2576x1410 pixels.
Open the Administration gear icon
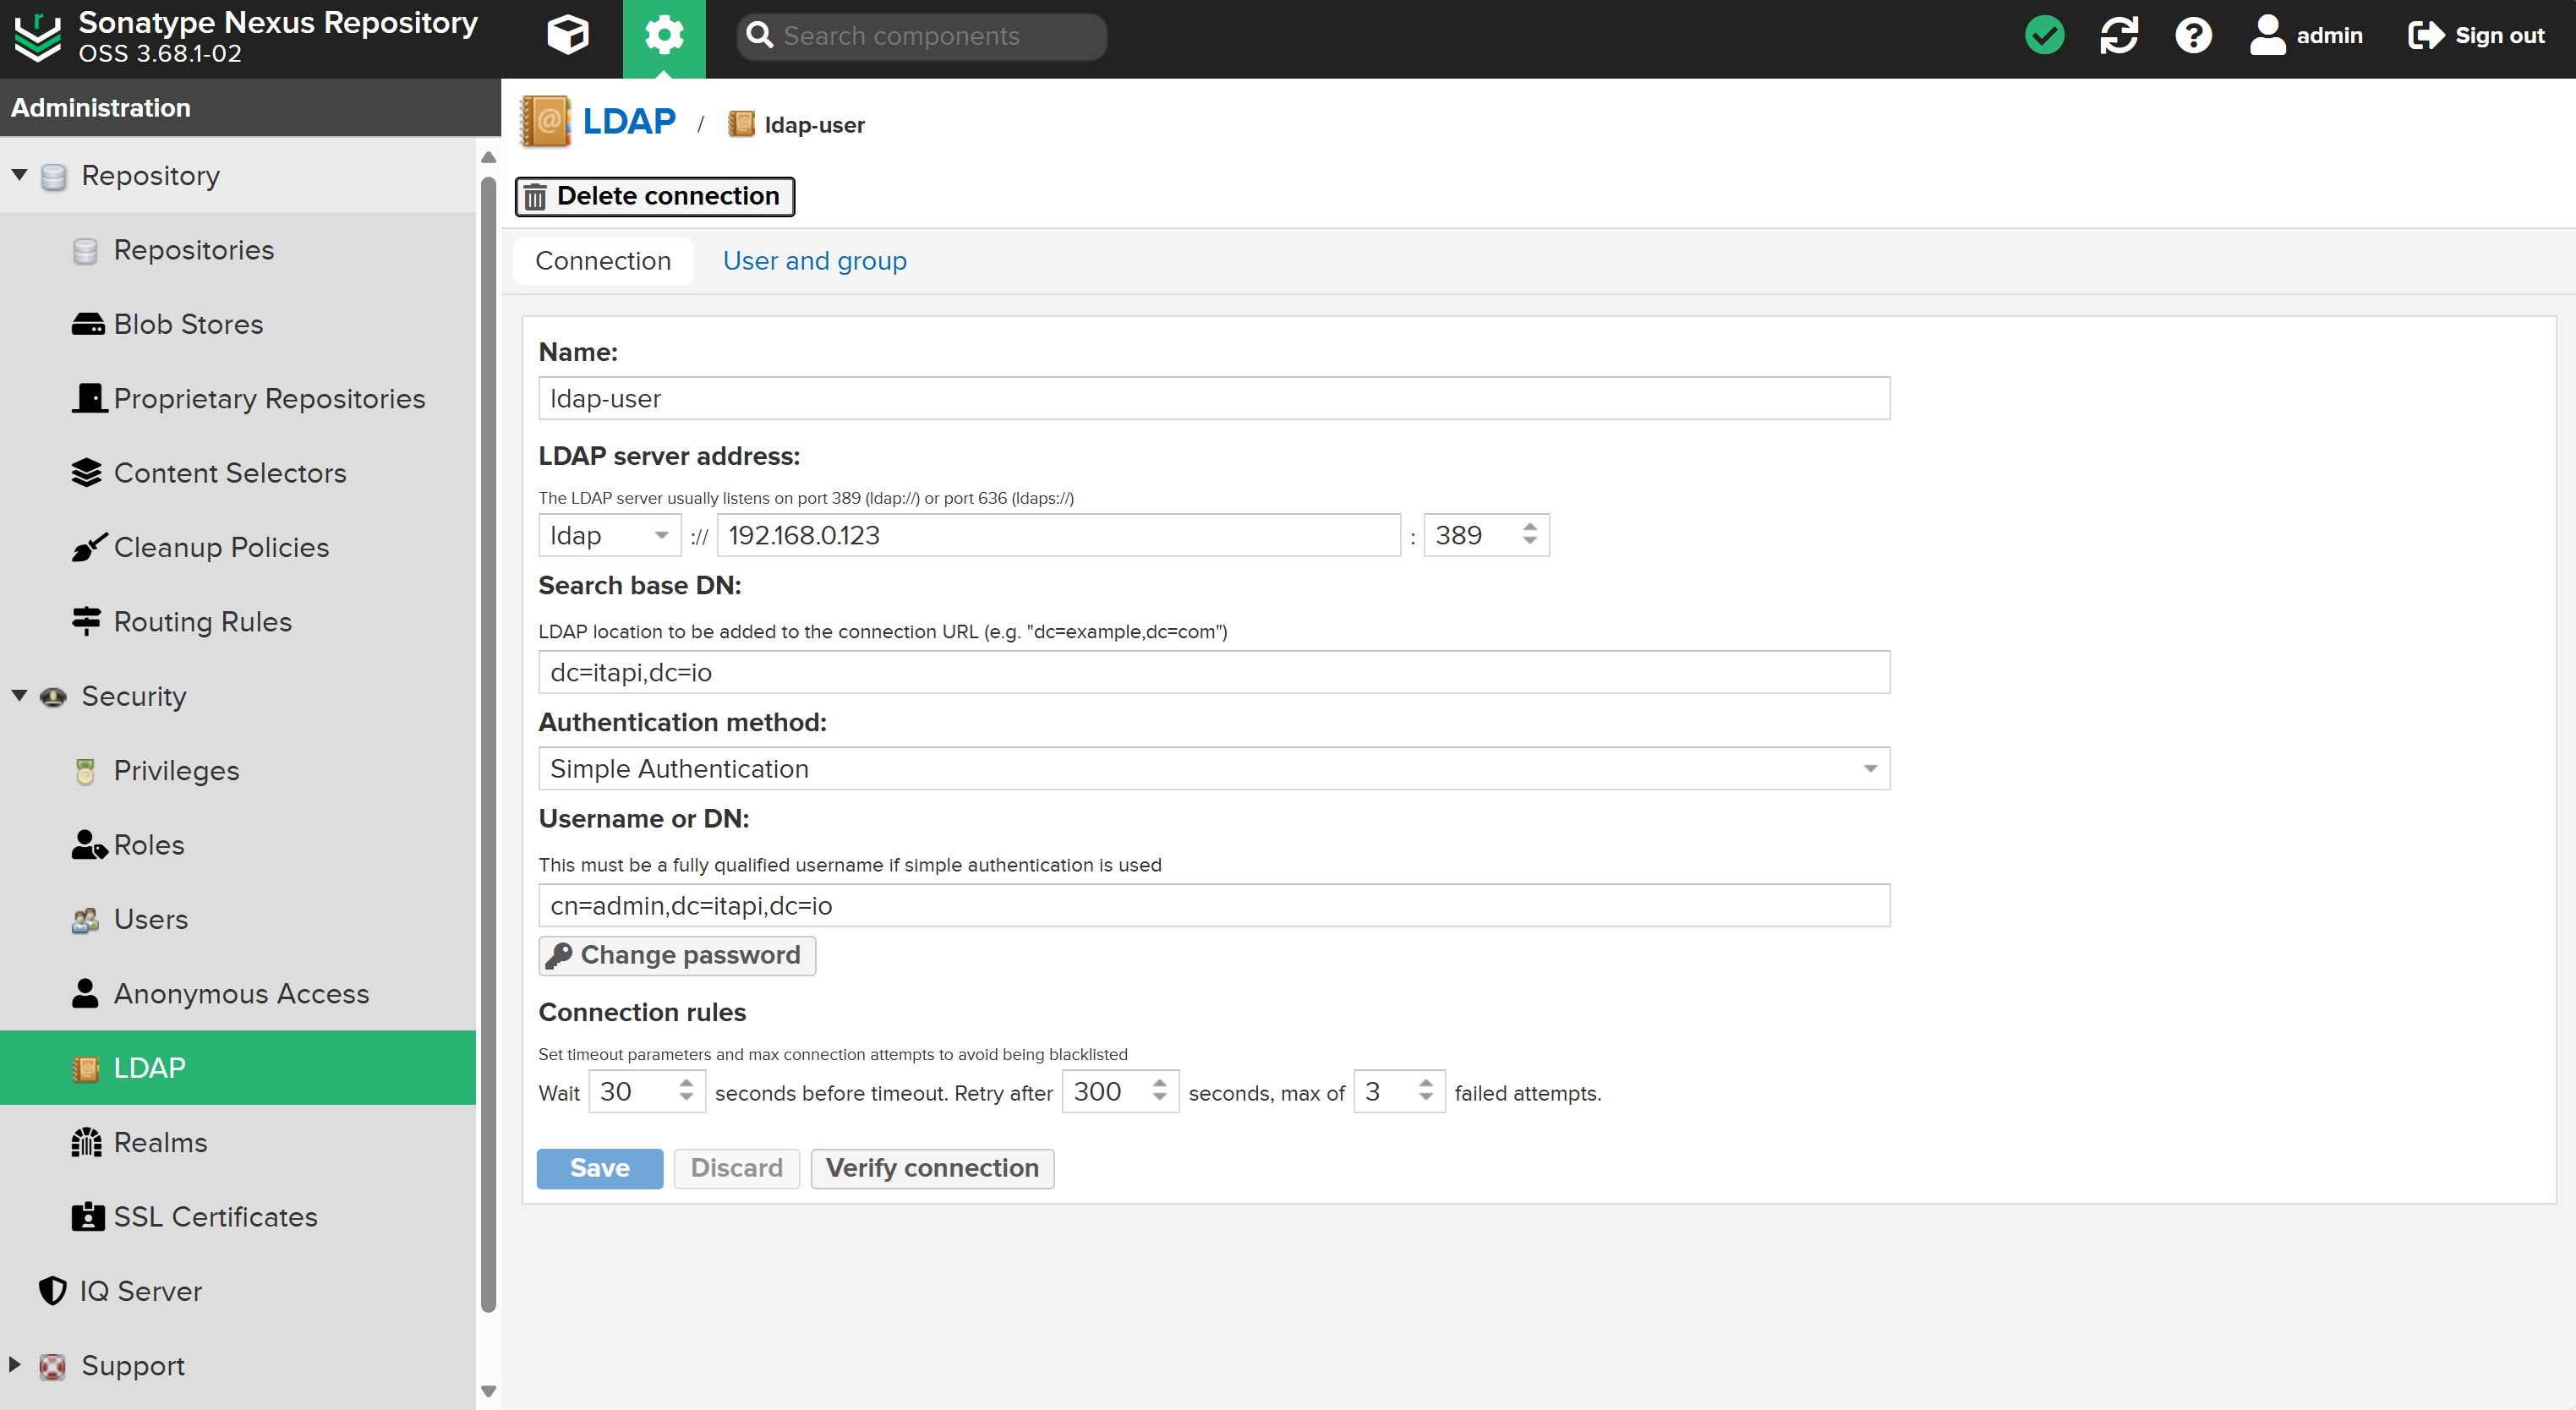pyautogui.click(x=664, y=36)
